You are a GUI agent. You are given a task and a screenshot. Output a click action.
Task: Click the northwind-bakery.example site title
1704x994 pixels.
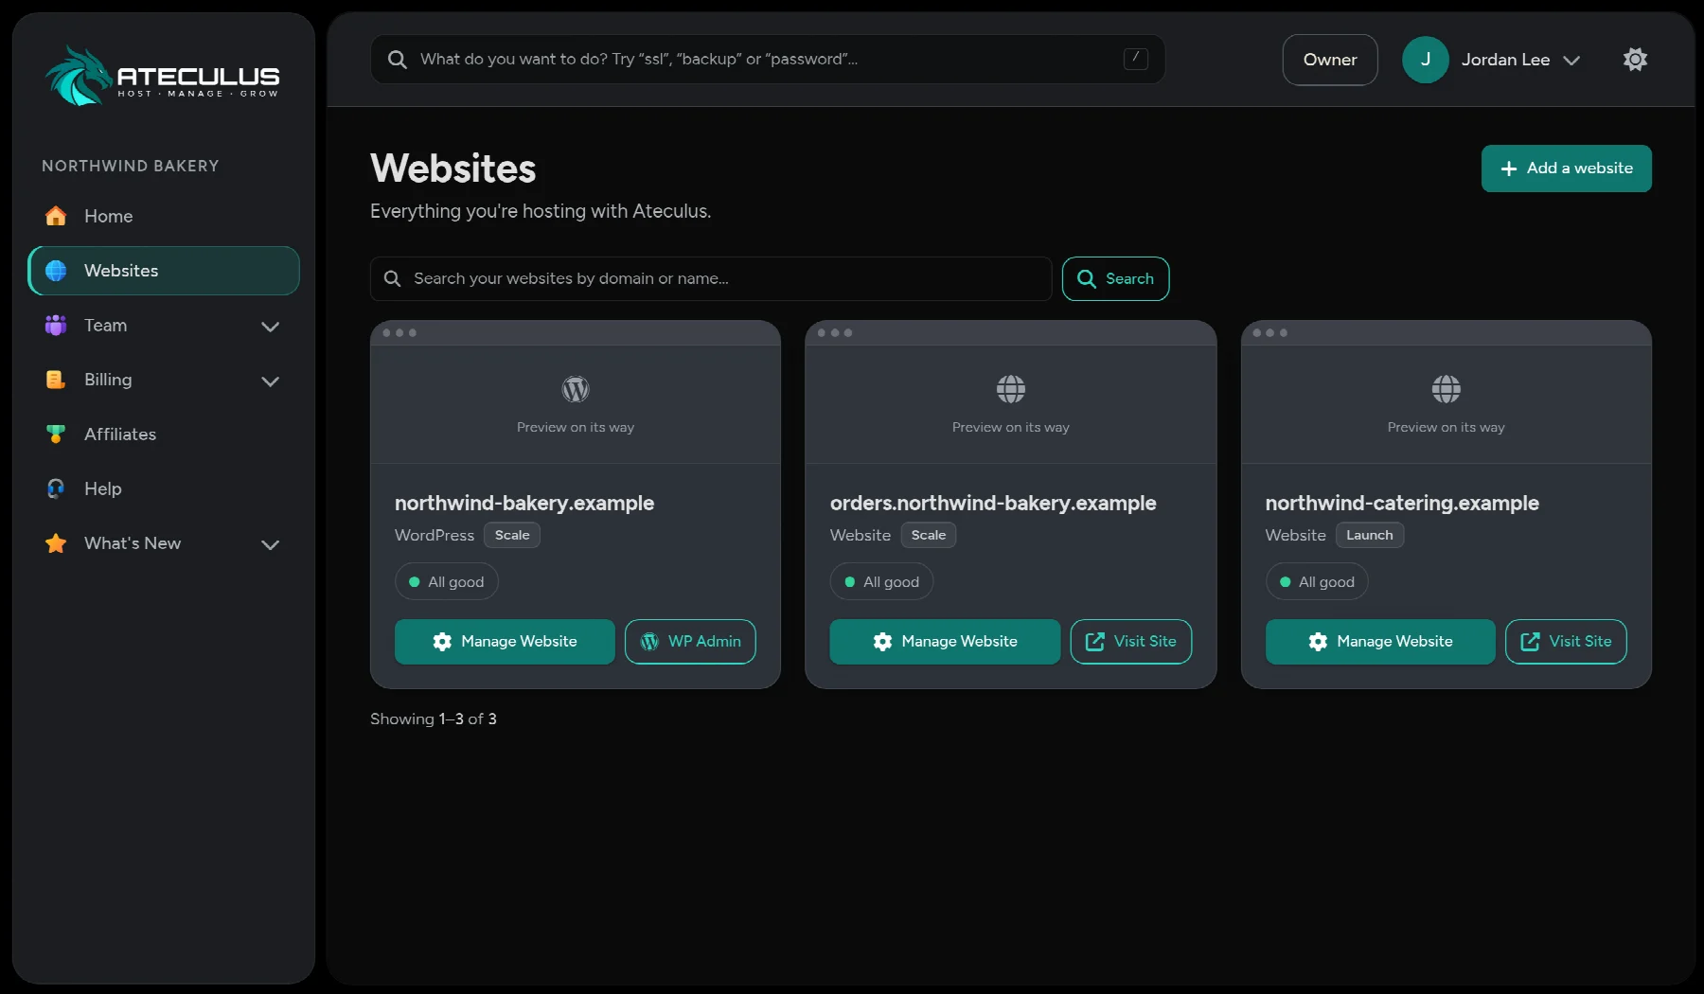click(524, 504)
